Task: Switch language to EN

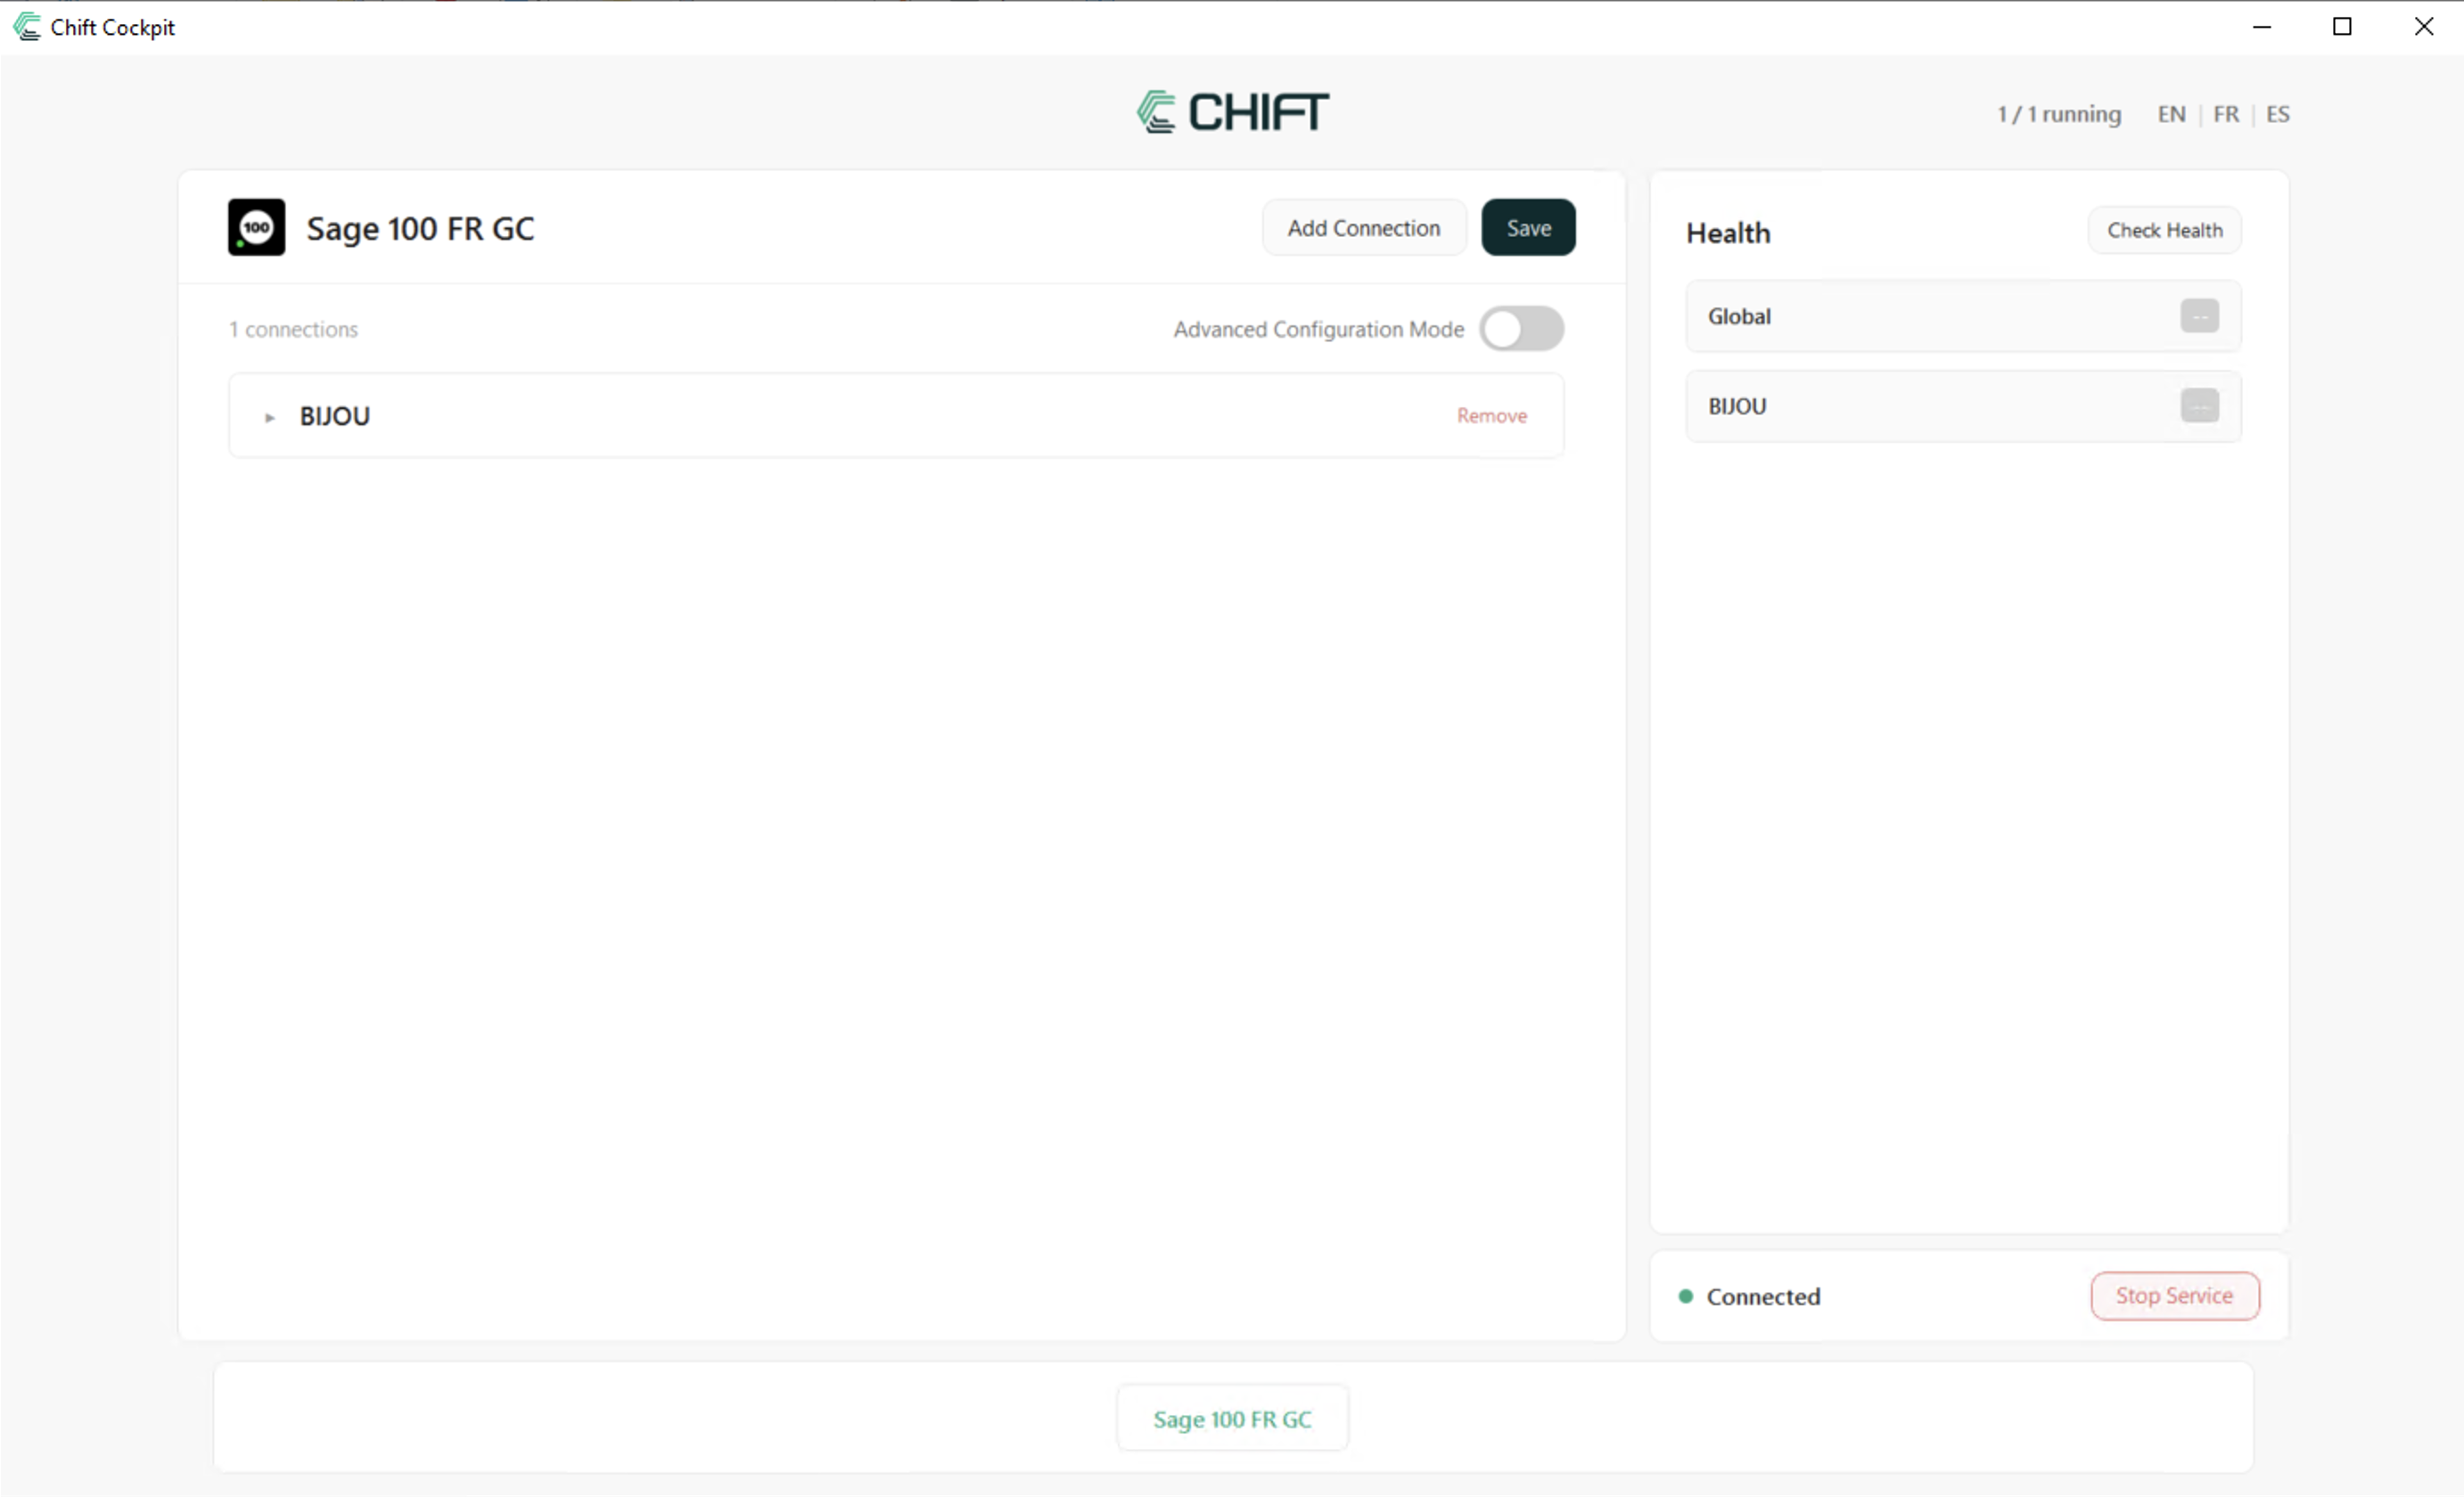Action: pos(2170,114)
